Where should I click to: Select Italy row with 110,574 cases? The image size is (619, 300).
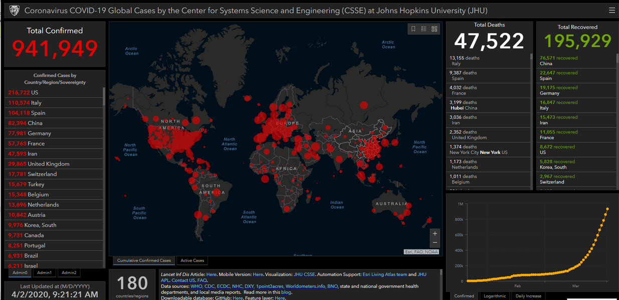click(x=53, y=102)
